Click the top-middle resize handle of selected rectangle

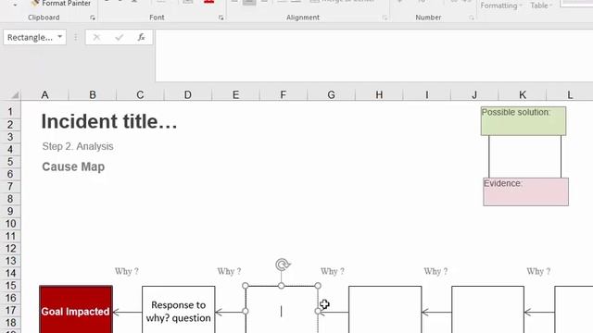point(282,286)
